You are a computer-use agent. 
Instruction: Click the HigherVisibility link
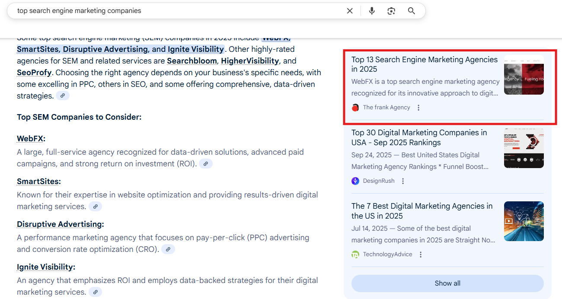(x=250, y=60)
